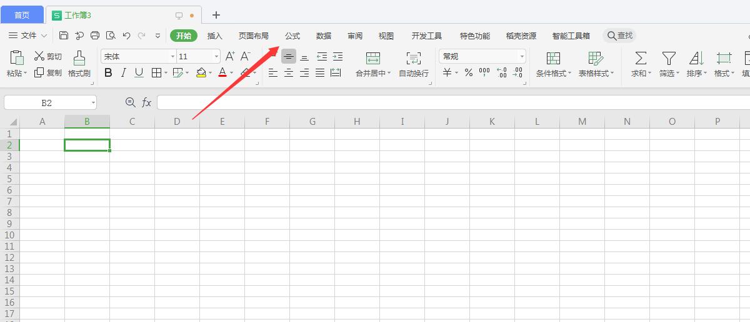
Task: Click the Save icon in quick access toolbar
Action: pyautogui.click(x=64, y=36)
